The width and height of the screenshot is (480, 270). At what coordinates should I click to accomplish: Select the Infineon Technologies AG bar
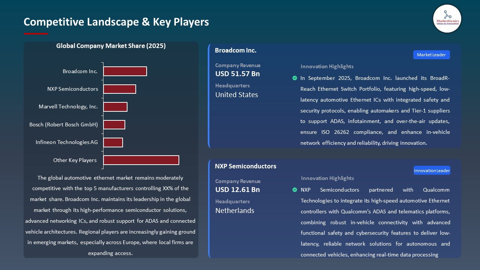[113, 142]
